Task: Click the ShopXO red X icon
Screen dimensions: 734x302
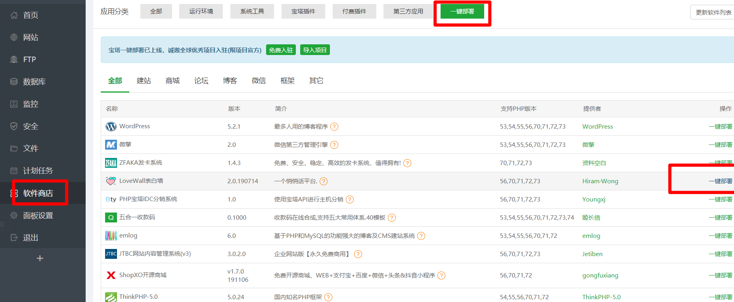Action: [x=111, y=275]
